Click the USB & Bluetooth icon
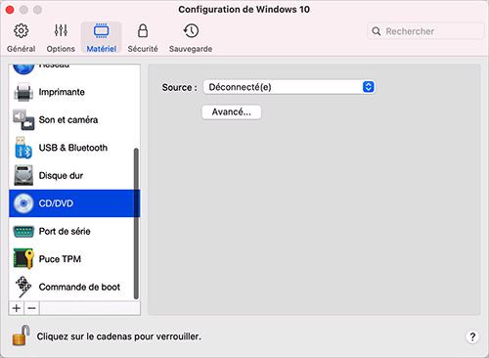 coord(23,148)
